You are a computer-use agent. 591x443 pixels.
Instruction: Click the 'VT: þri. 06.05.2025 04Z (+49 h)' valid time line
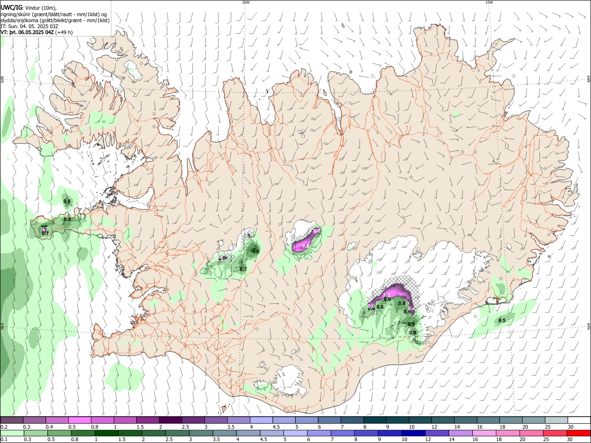point(36,32)
